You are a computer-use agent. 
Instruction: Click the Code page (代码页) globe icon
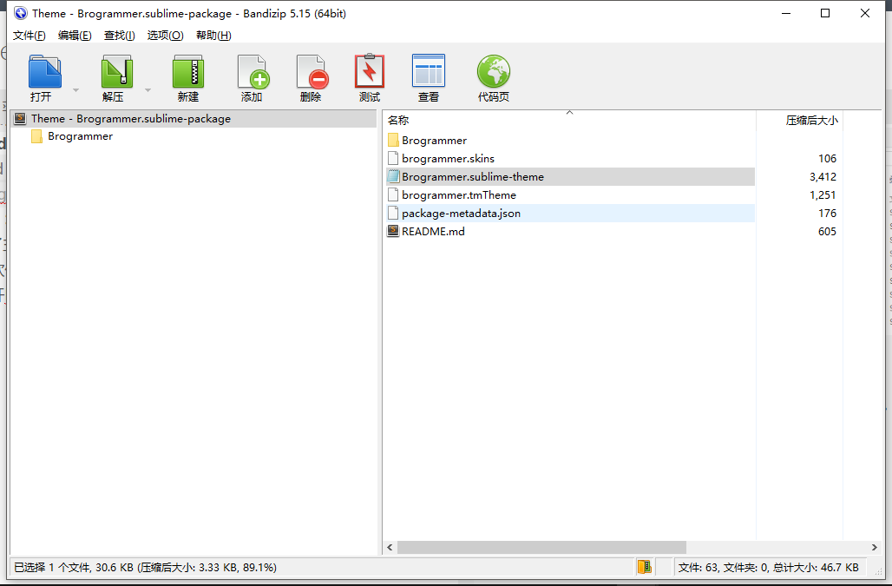click(493, 71)
